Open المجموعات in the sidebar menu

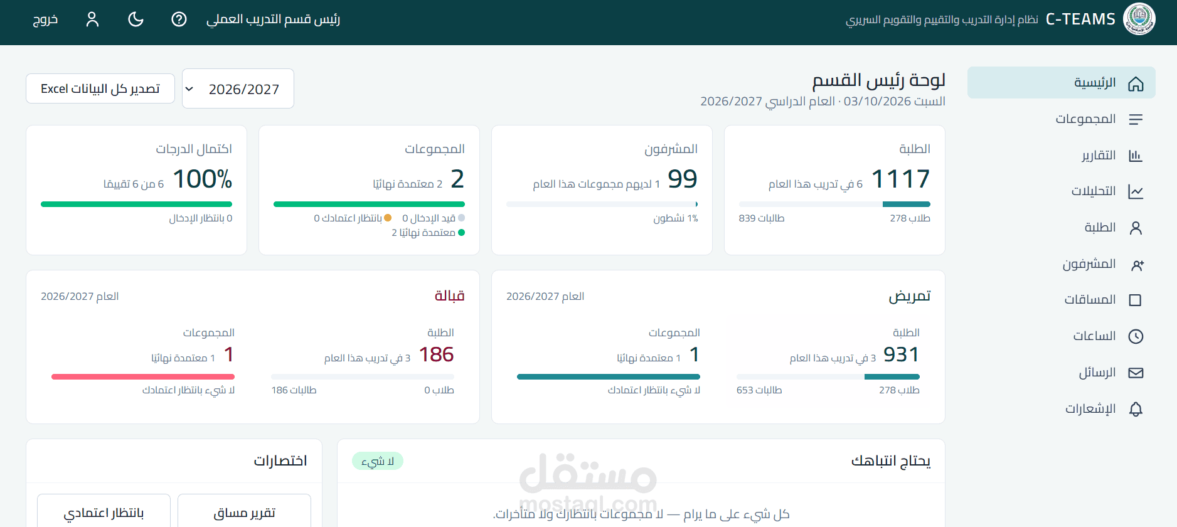pyautogui.click(x=1062, y=119)
